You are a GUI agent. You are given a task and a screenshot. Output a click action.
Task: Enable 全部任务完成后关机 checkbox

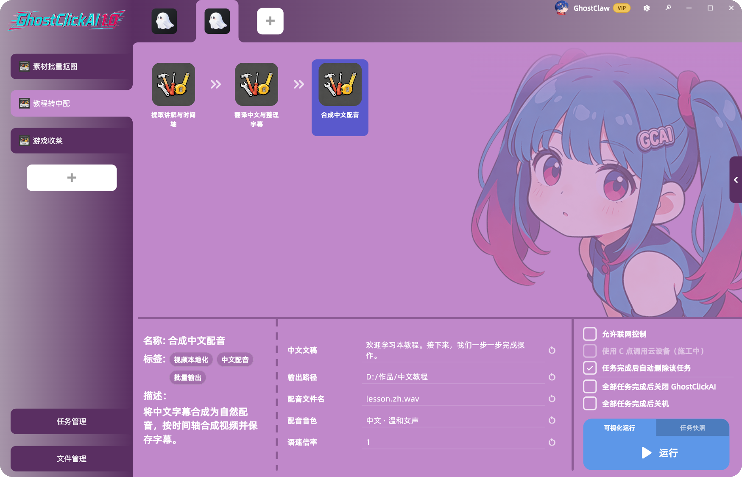pyautogui.click(x=590, y=404)
